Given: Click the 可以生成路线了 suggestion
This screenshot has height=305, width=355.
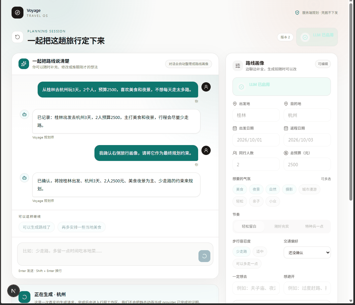Looking at the screenshot, I should pyautogui.click(x=36, y=227).
